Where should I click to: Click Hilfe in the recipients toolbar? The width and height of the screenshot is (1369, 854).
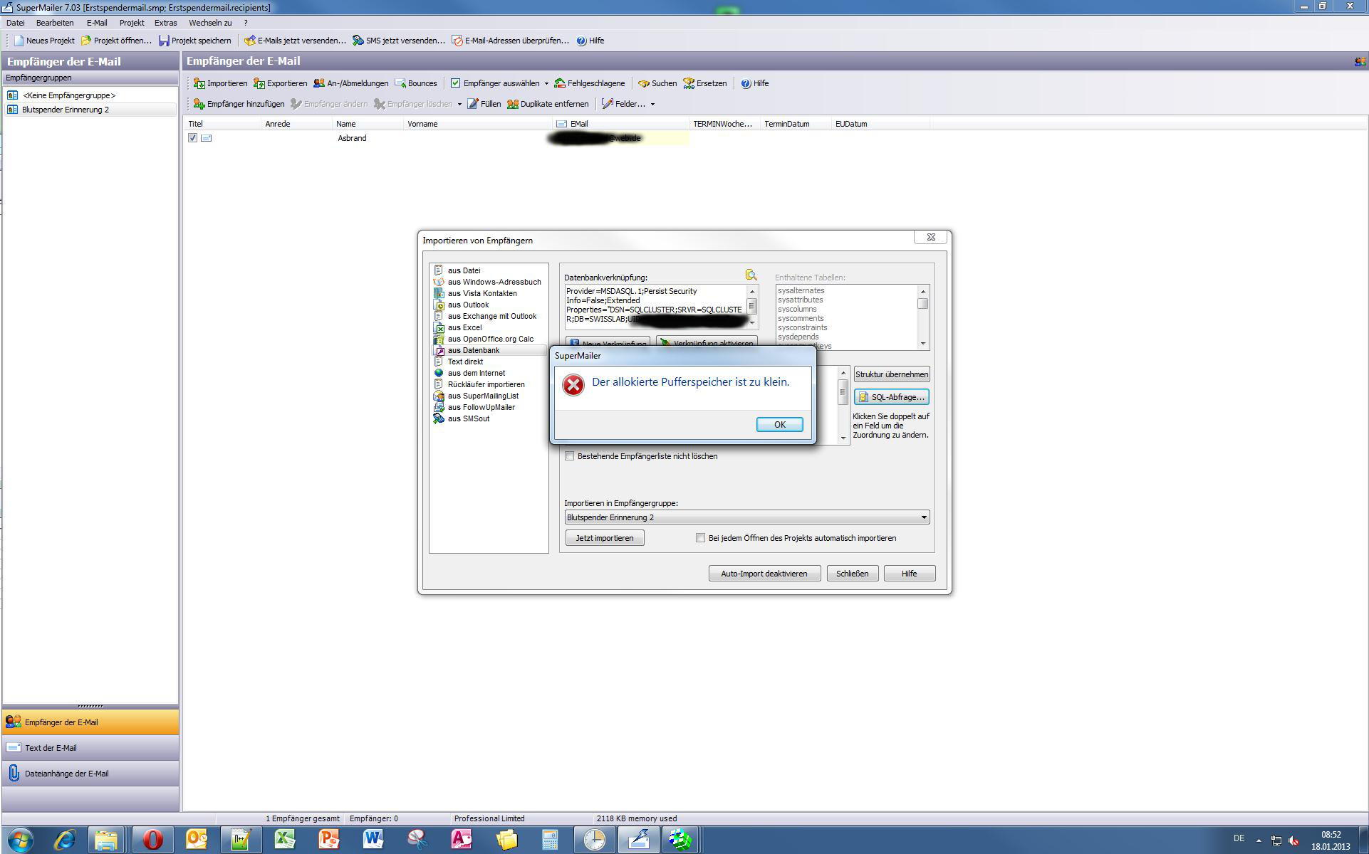754,83
